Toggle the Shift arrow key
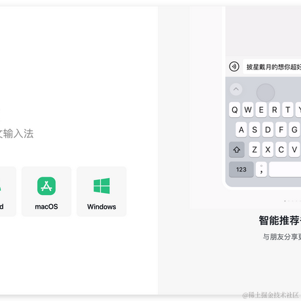The height and width of the screenshot is (301, 301). [237, 150]
